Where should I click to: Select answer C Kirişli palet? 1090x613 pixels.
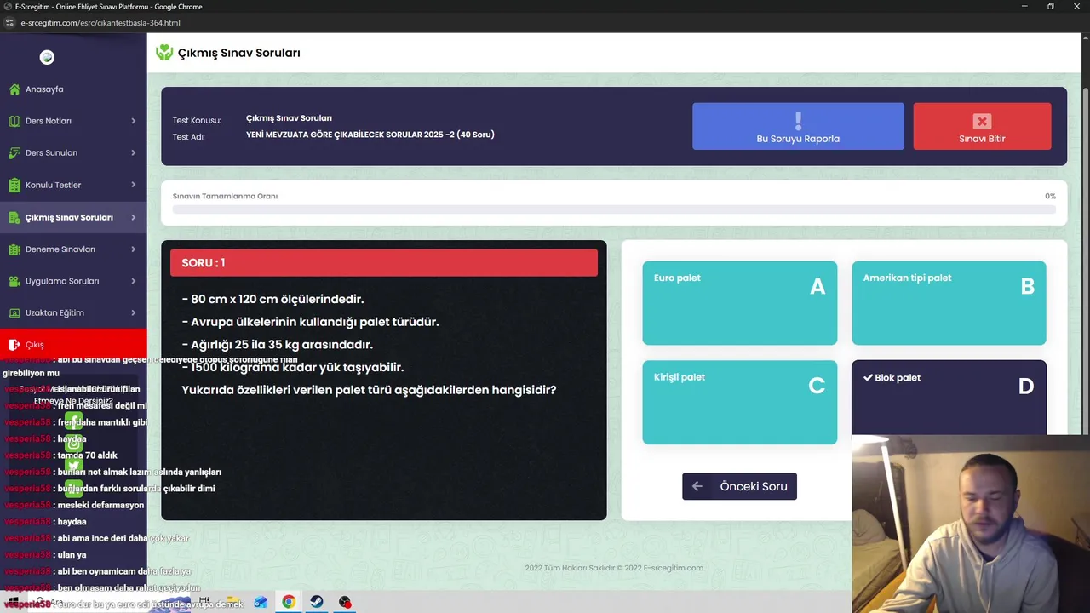pyautogui.click(x=739, y=402)
